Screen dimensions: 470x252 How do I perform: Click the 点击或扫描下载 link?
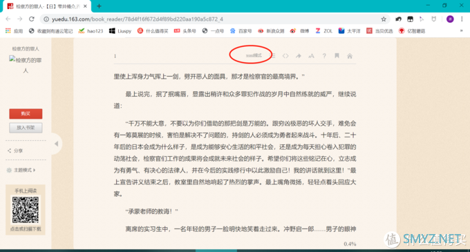(x=26, y=229)
